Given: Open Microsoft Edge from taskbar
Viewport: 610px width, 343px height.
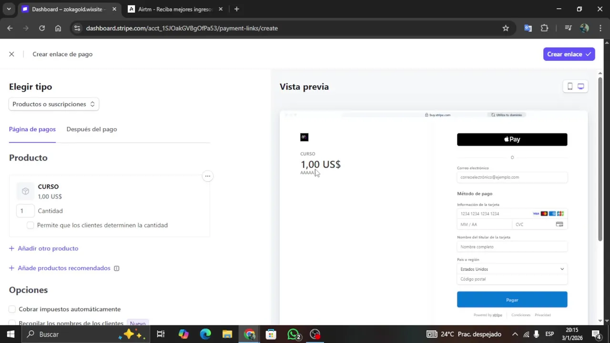Looking at the screenshot, I should click(205, 334).
